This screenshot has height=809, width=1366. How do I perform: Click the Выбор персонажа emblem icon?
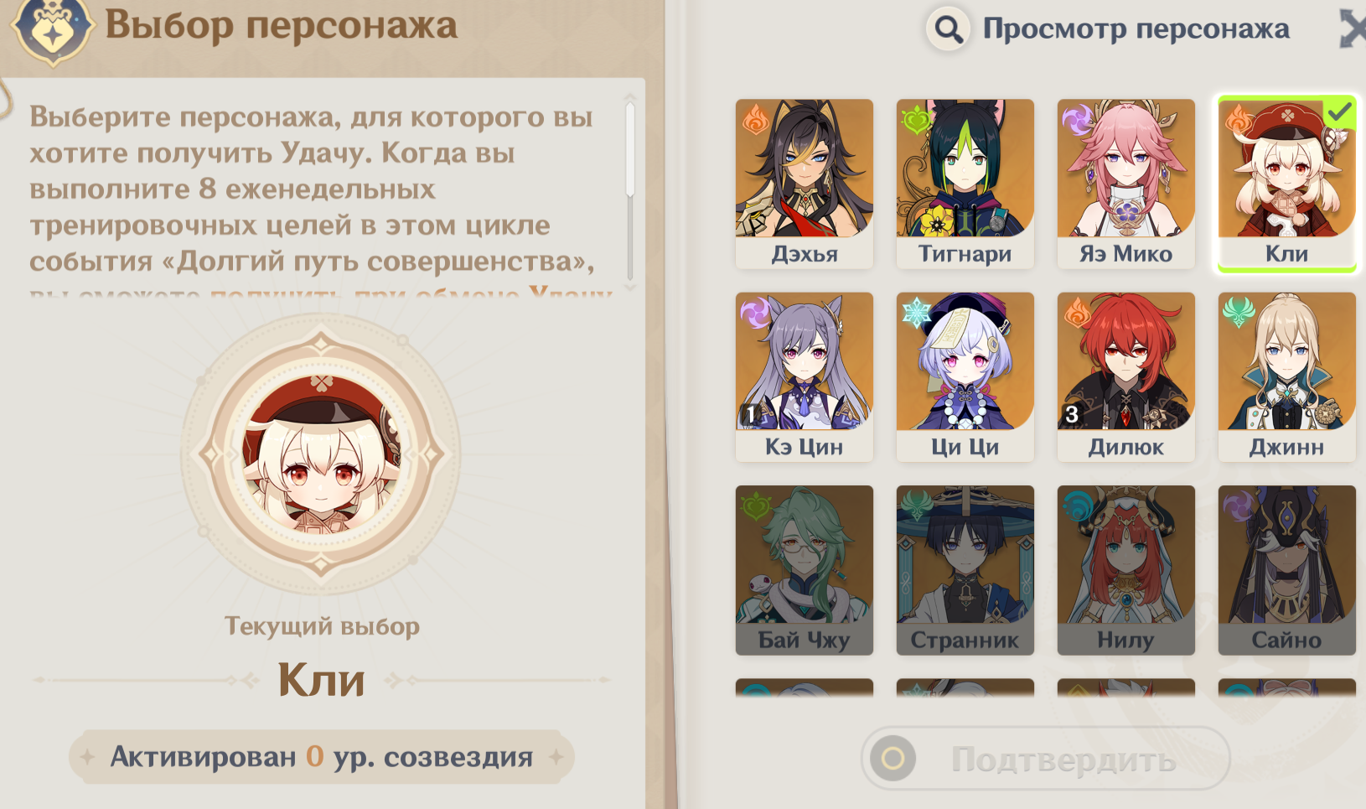click(52, 29)
